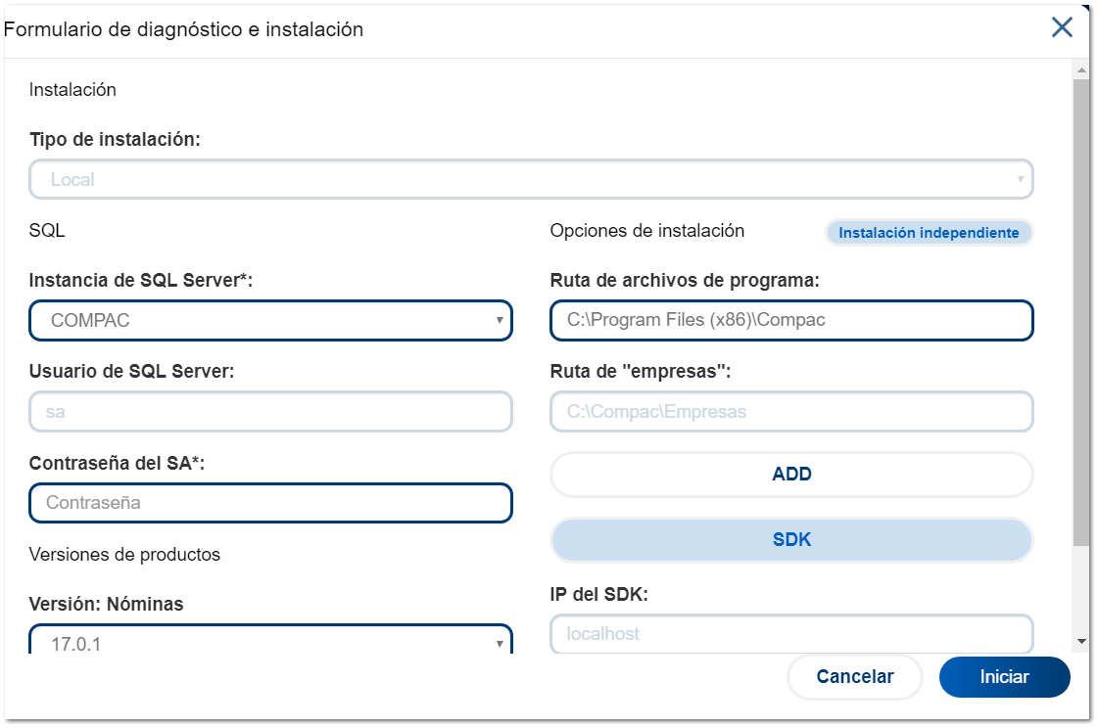Viewport: 1098px width, 728px height.
Task: Focus the Usuario de SQL Server field
Action: click(270, 412)
